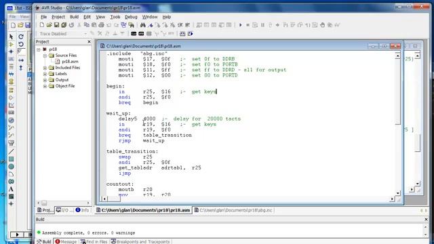Close the Build output panel

(x=427, y=219)
